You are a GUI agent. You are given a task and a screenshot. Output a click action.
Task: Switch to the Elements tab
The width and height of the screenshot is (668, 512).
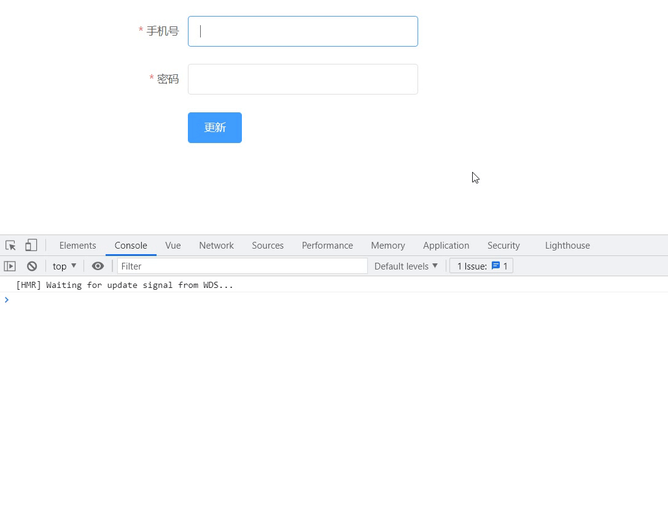(77, 246)
